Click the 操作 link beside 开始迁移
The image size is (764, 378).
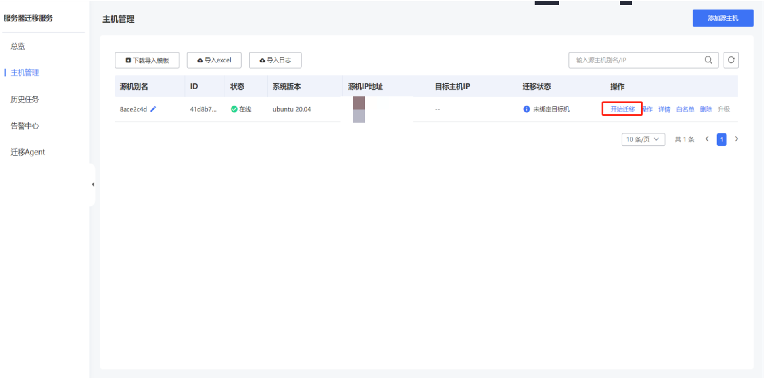pos(647,109)
